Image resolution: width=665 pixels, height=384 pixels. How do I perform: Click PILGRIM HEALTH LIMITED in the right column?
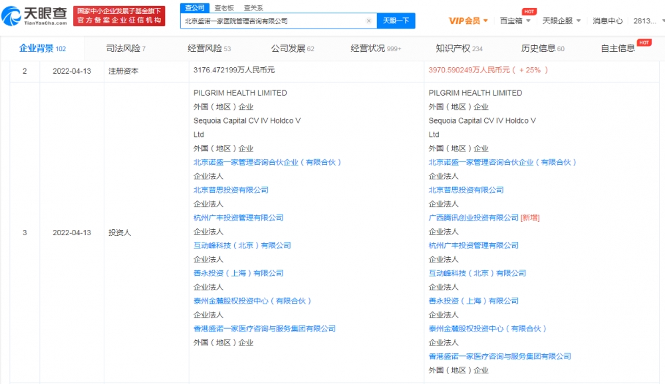475,93
